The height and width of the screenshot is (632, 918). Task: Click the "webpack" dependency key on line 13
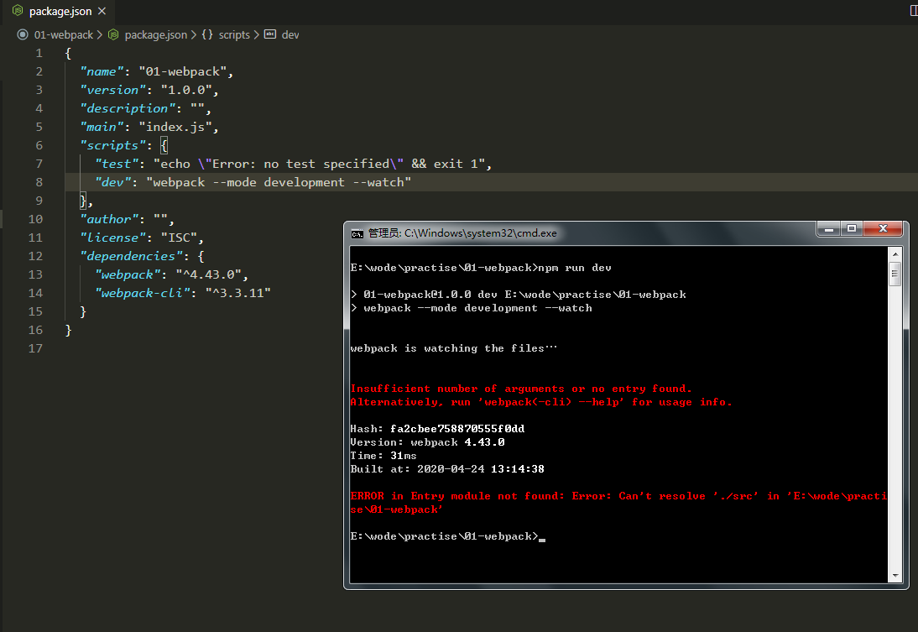click(x=128, y=274)
